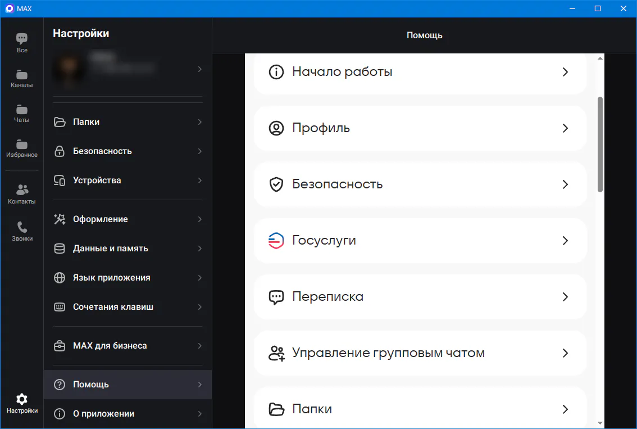The height and width of the screenshot is (429, 637).
Task: Click the chevron next to Язык приложения
Action: [x=199, y=278]
